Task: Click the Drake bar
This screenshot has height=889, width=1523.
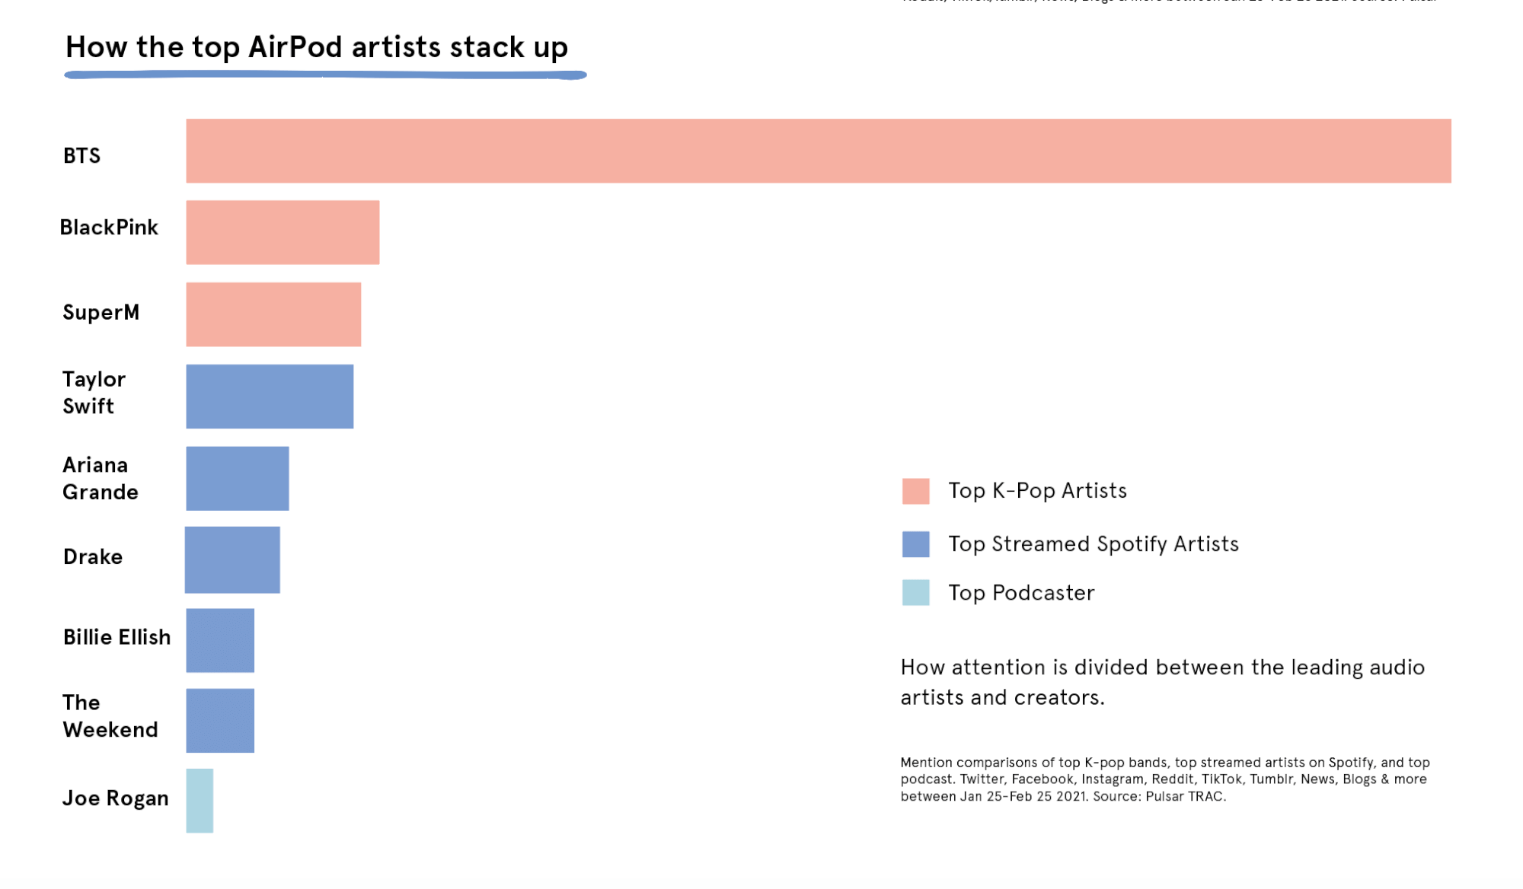Action: click(x=232, y=559)
